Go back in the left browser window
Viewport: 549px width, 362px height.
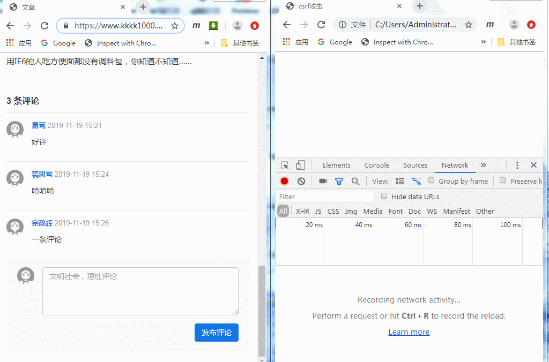[11, 26]
